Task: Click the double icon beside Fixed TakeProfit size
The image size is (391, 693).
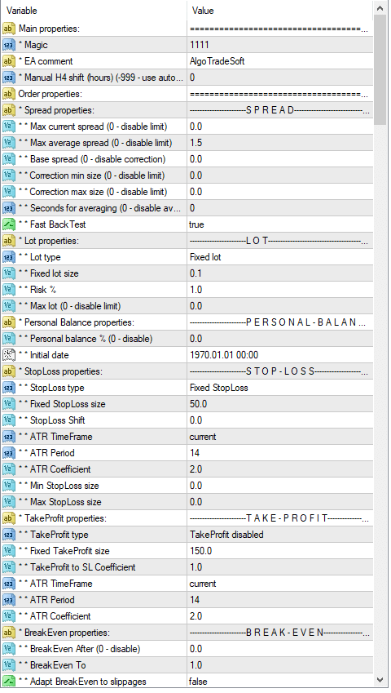Action: click(9, 551)
